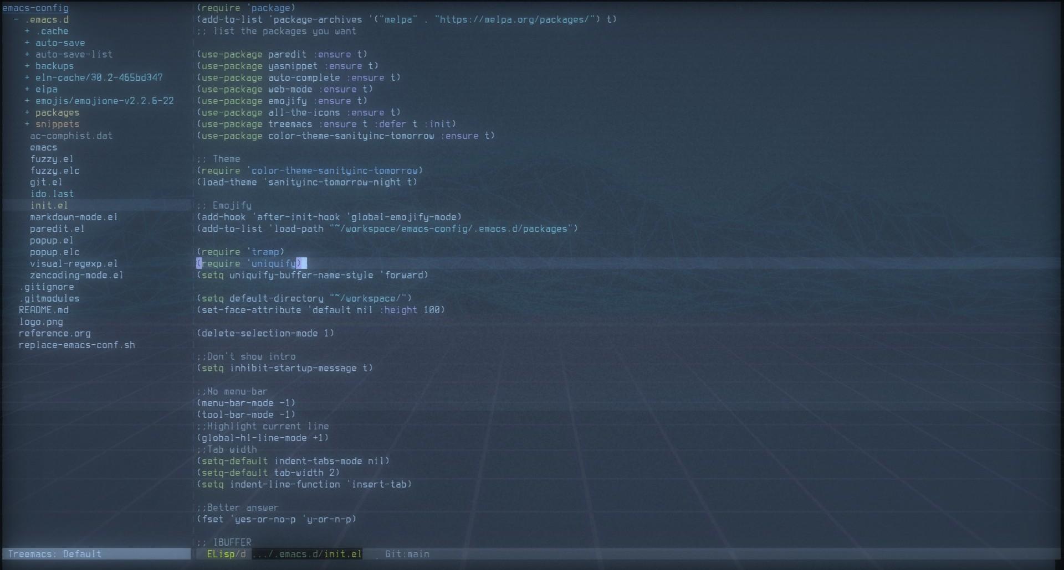Expand the packages folder
The width and height of the screenshot is (1064, 570).
point(27,112)
